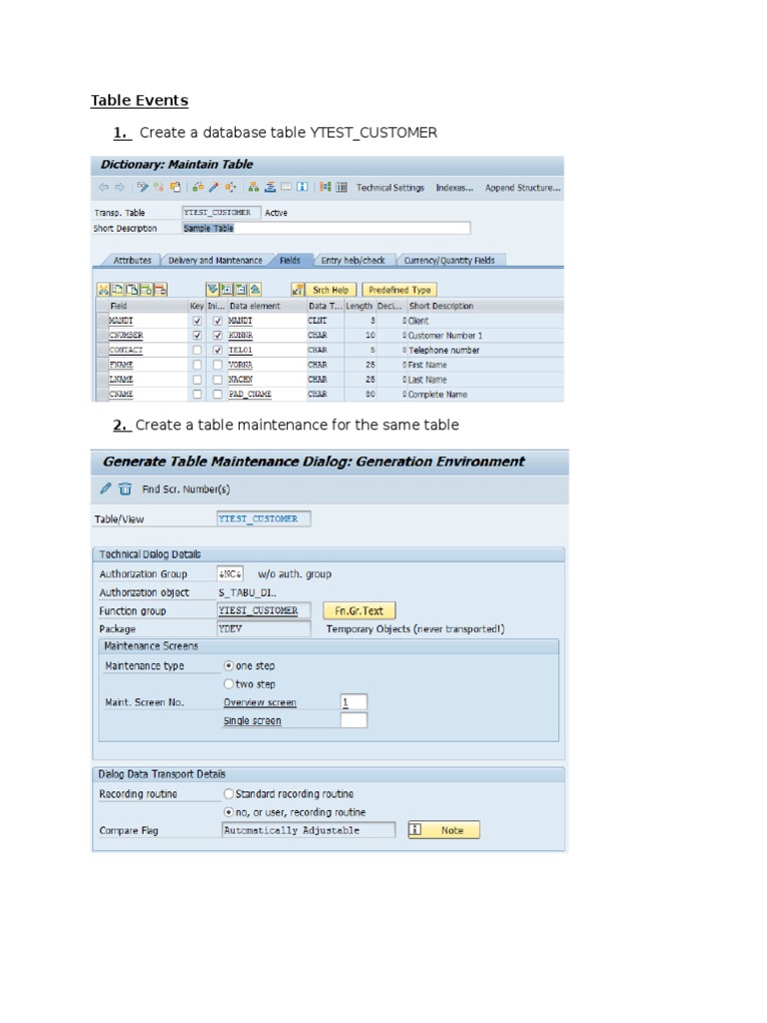Click the navigation window icon

pos(286,187)
